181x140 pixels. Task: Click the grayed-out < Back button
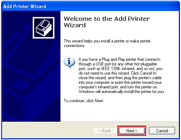pos(105,130)
